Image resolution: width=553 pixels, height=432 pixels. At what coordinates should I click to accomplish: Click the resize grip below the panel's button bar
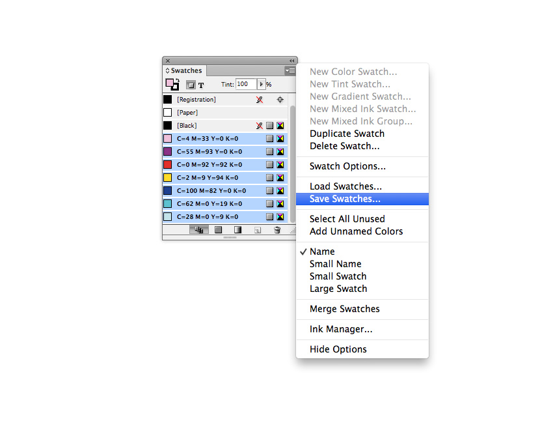tap(230, 238)
